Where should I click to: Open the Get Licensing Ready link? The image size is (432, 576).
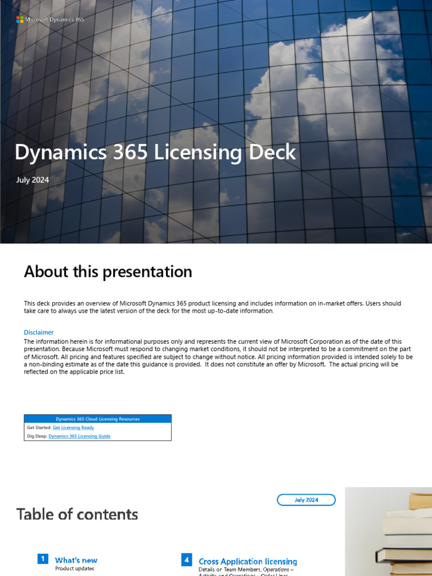click(x=74, y=427)
